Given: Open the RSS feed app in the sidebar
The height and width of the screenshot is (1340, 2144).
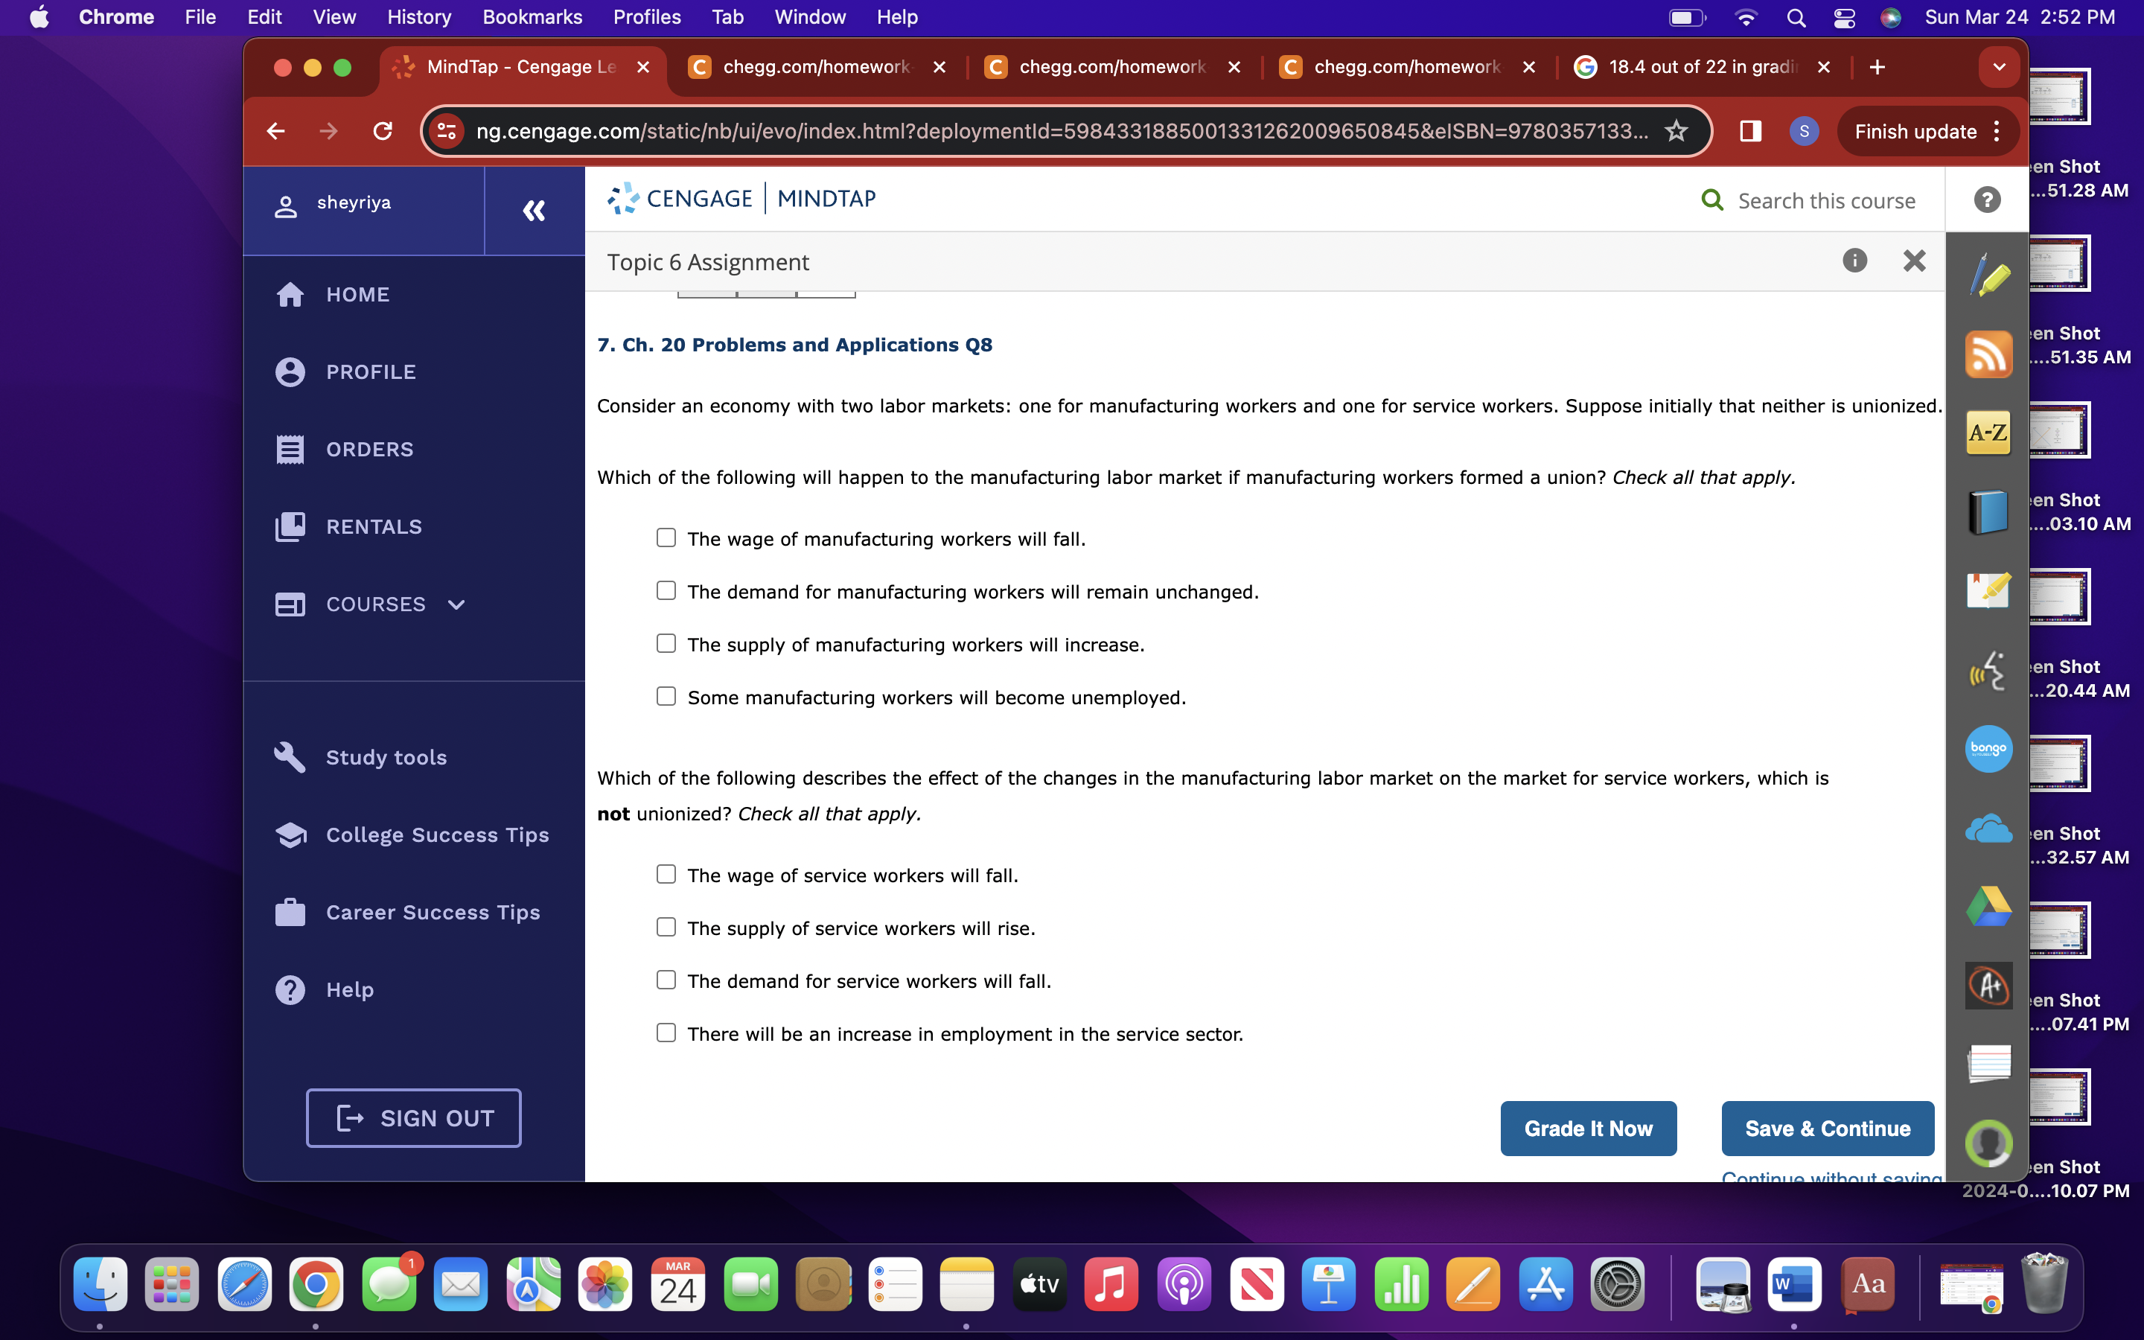Looking at the screenshot, I should point(1987,354).
